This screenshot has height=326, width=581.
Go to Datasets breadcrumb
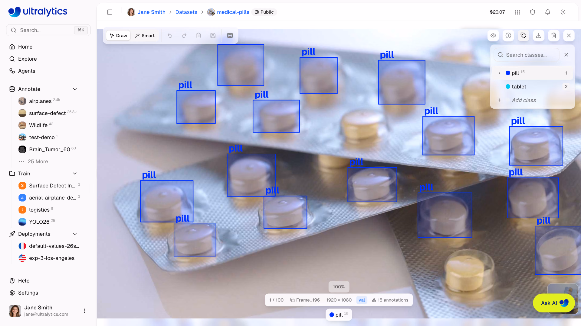pos(186,12)
